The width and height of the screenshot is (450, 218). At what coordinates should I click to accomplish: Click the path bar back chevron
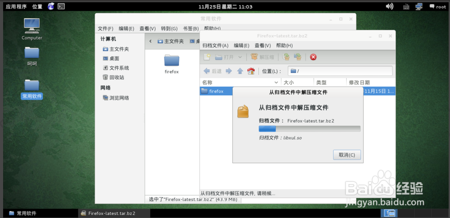151,41
